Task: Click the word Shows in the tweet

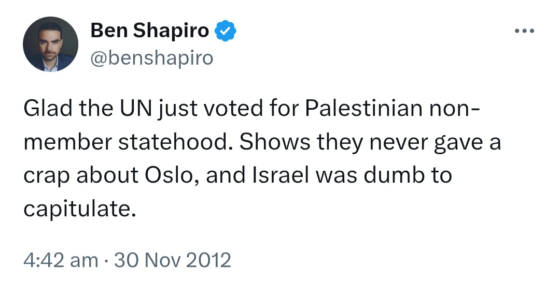Action: pos(275,142)
